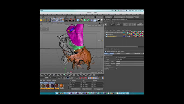Toggle Scale keyframe recording
The width and height of the screenshot is (184, 104).
click(x=92, y=78)
